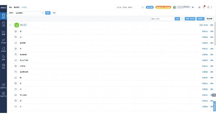This screenshot has height=118, width=216.
Task: Focus the category name search input
Action: tap(162, 19)
